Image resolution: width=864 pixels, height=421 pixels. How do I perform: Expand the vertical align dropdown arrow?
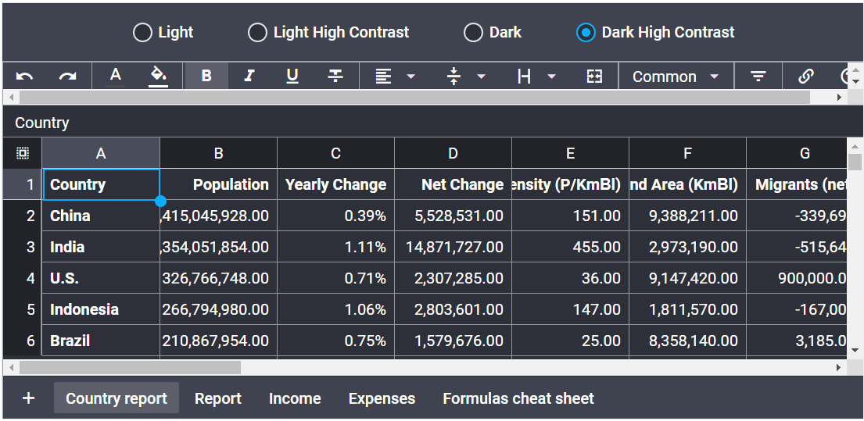[481, 77]
